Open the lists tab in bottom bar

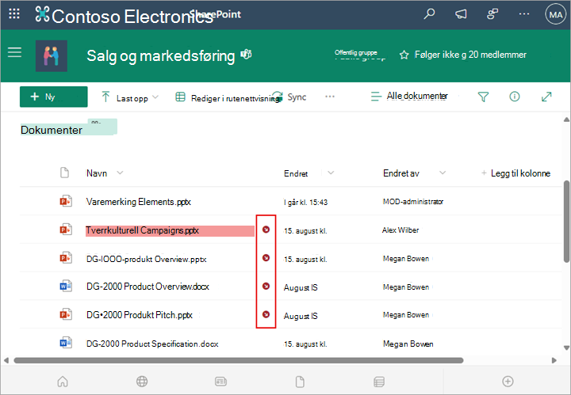pyautogui.click(x=379, y=382)
